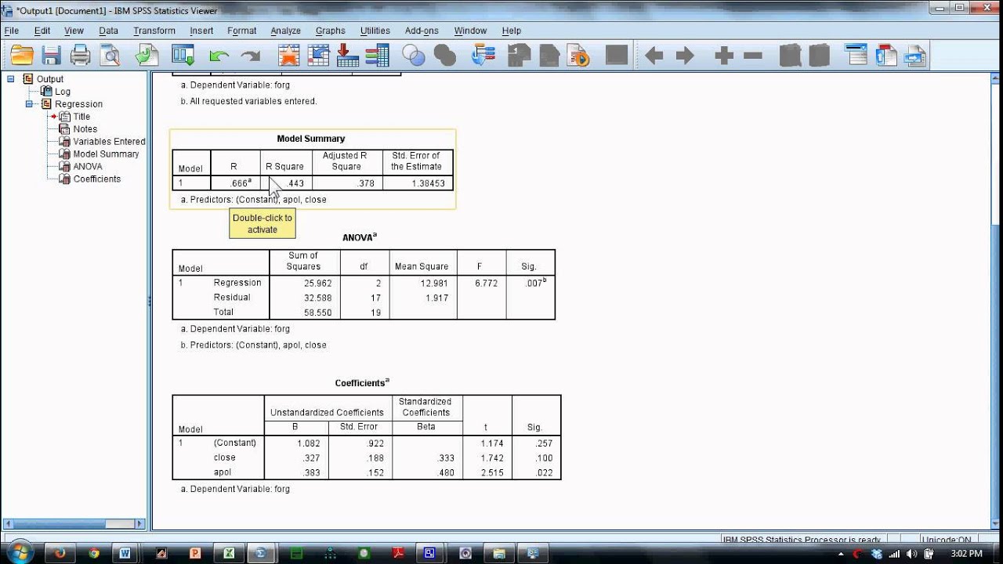Open the File menu
Screen dimensions: 1003x564
click(11, 31)
